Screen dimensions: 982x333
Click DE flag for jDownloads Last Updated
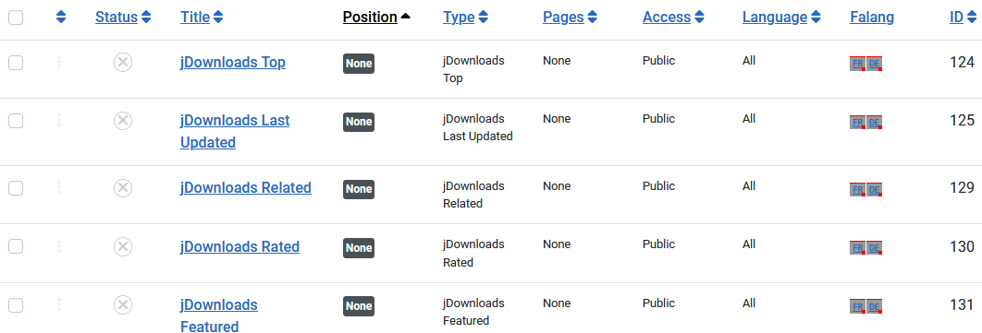pyautogui.click(x=875, y=122)
